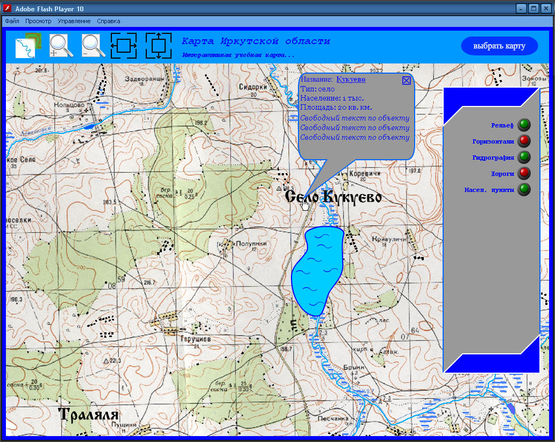555x442 pixels.
Task: Toggle the Рельеф layer indicator
Action: [x=524, y=125]
